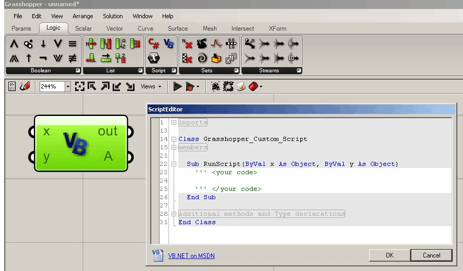Viewport: 463px width, 271px height.
Task: Select the Range 0.0-1.0 icon in Sets
Action: pyautogui.click(x=231, y=44)
